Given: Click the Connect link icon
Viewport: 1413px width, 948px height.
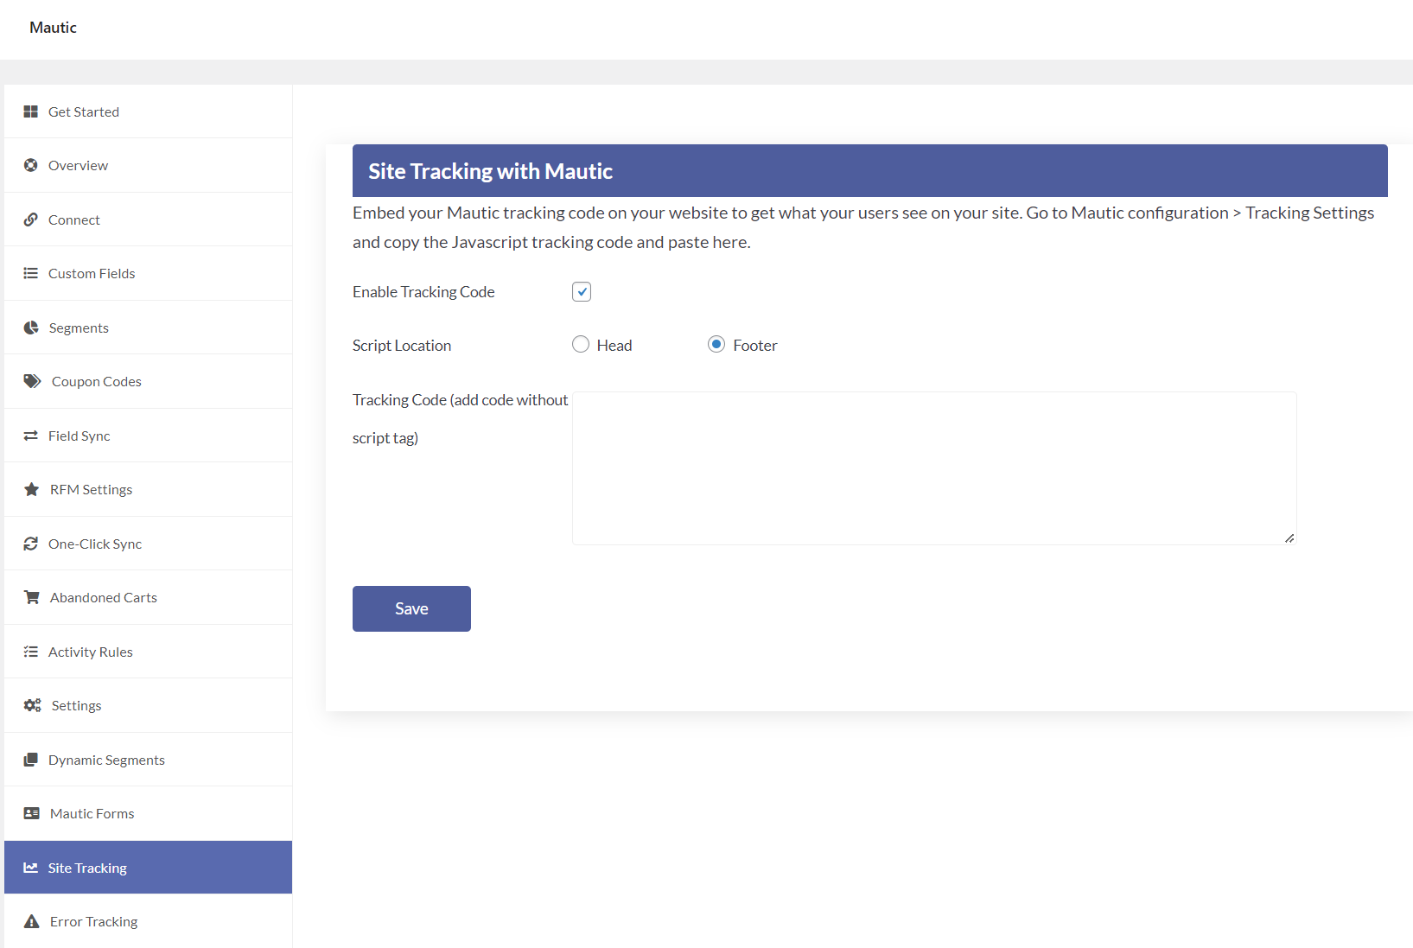Looking at the screenshot, I should tap(31, 220).
